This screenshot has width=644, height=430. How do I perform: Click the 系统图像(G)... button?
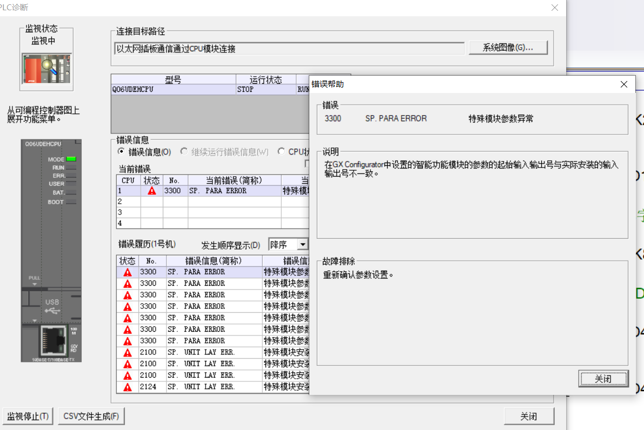click(508, 48)
